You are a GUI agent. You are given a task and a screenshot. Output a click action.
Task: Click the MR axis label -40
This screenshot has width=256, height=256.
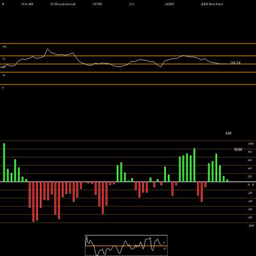pos(250,201)
